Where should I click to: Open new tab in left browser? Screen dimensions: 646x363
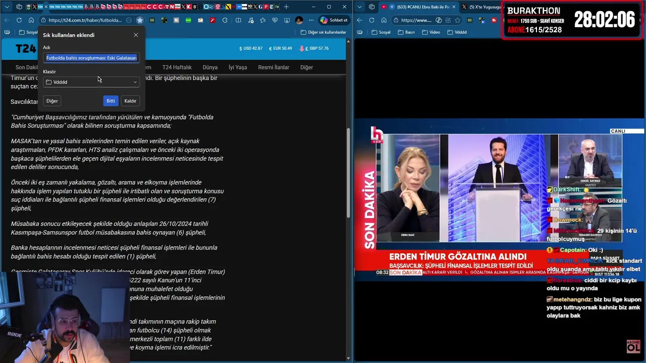coord(286,7)
